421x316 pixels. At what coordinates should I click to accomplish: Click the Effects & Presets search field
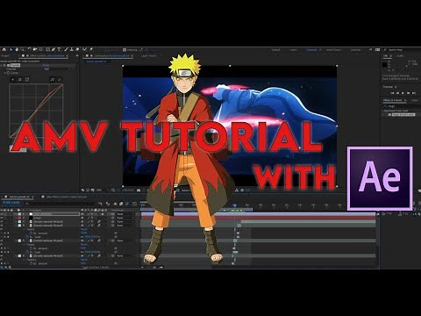pyautogui.click(x=401, y=106)
